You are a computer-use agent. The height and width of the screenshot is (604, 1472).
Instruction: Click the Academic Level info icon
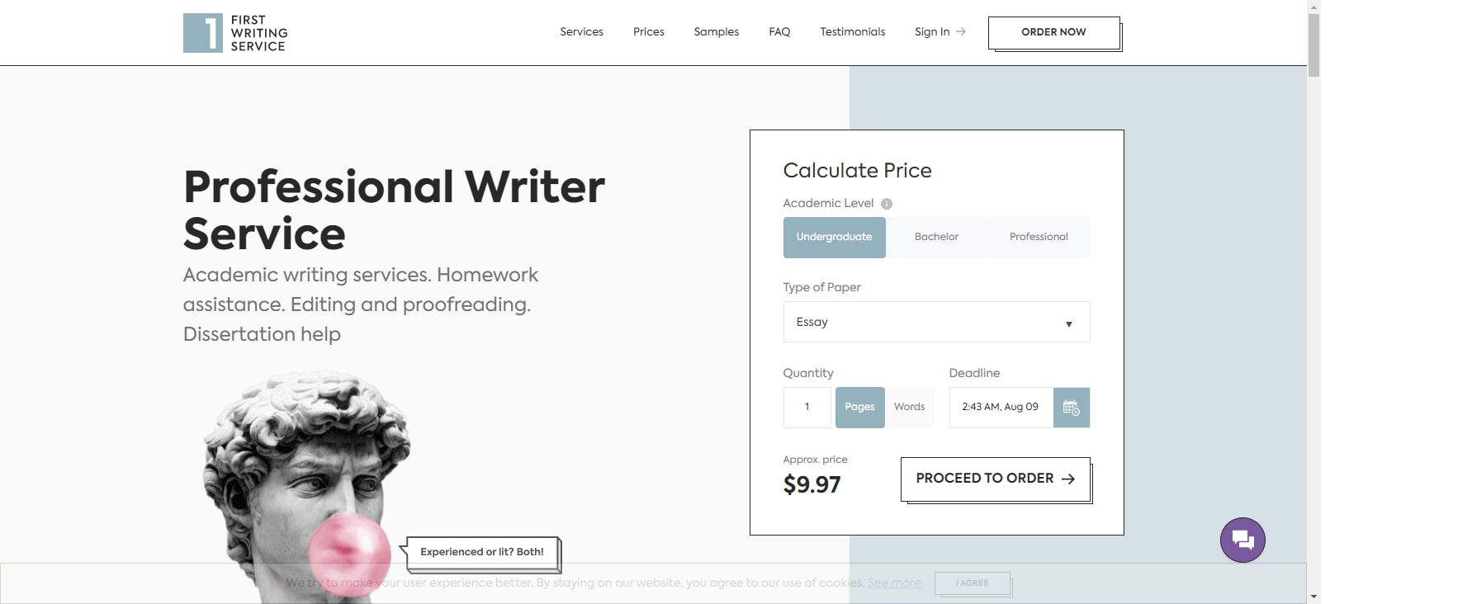[887, 204]
